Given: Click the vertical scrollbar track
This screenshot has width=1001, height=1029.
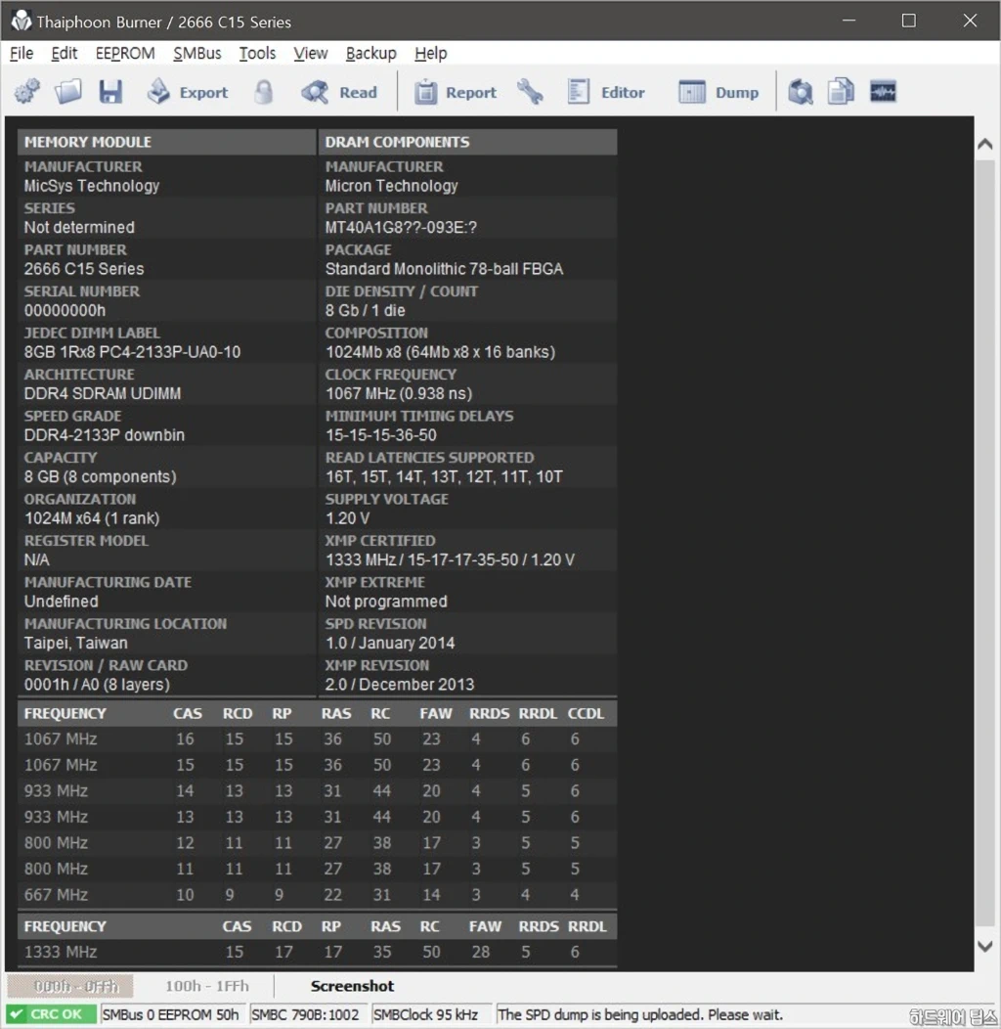Looking at the screenshot, I should [x=984, y=544].
